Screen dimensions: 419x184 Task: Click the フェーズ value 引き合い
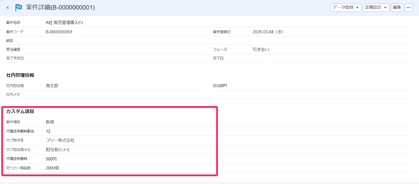pos(261,49)
